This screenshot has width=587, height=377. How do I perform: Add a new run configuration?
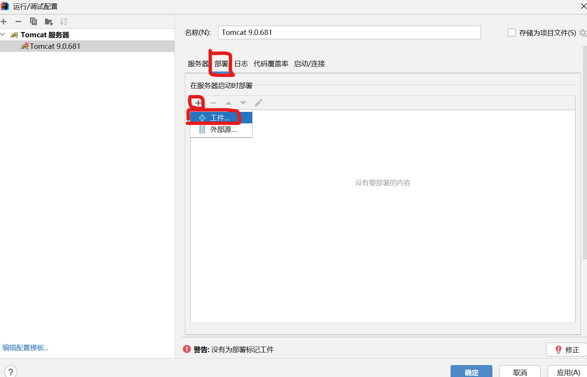pyautogui.click(x=4, y=22)
